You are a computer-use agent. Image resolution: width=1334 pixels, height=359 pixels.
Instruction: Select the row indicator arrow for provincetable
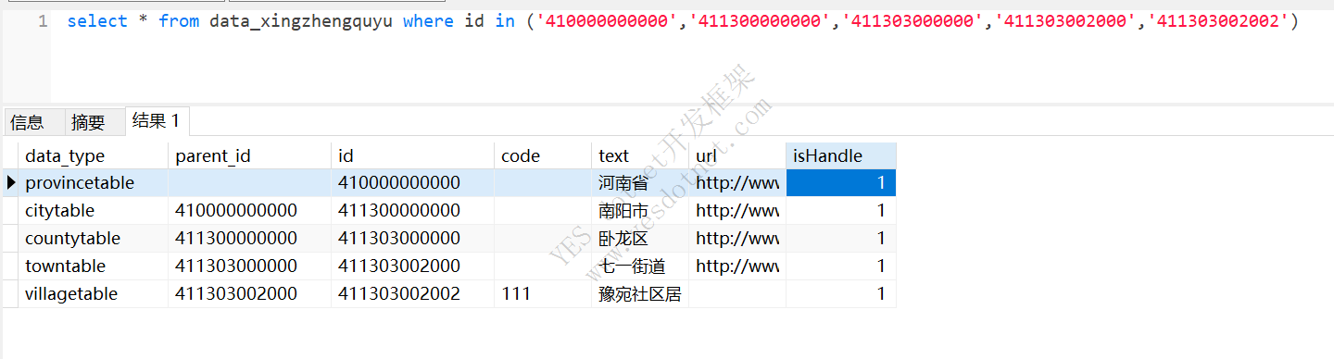coord(10,182)
